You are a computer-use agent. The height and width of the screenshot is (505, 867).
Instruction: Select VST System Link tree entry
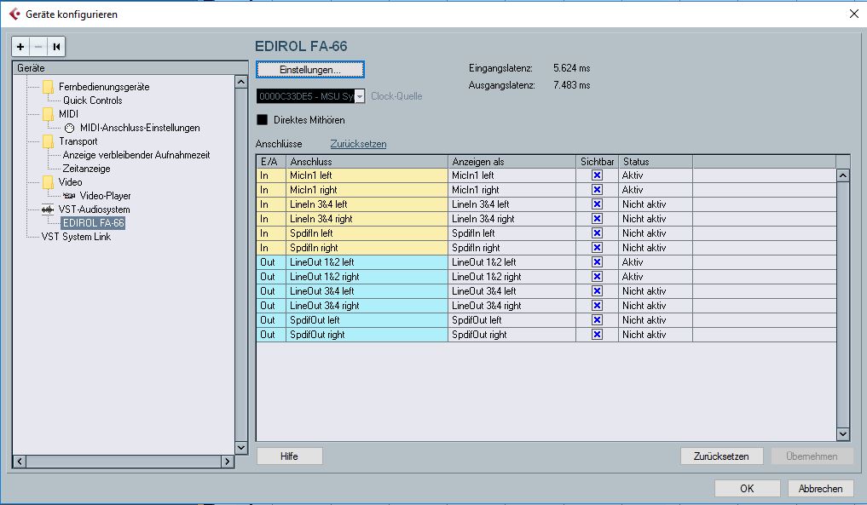[76, 237]
